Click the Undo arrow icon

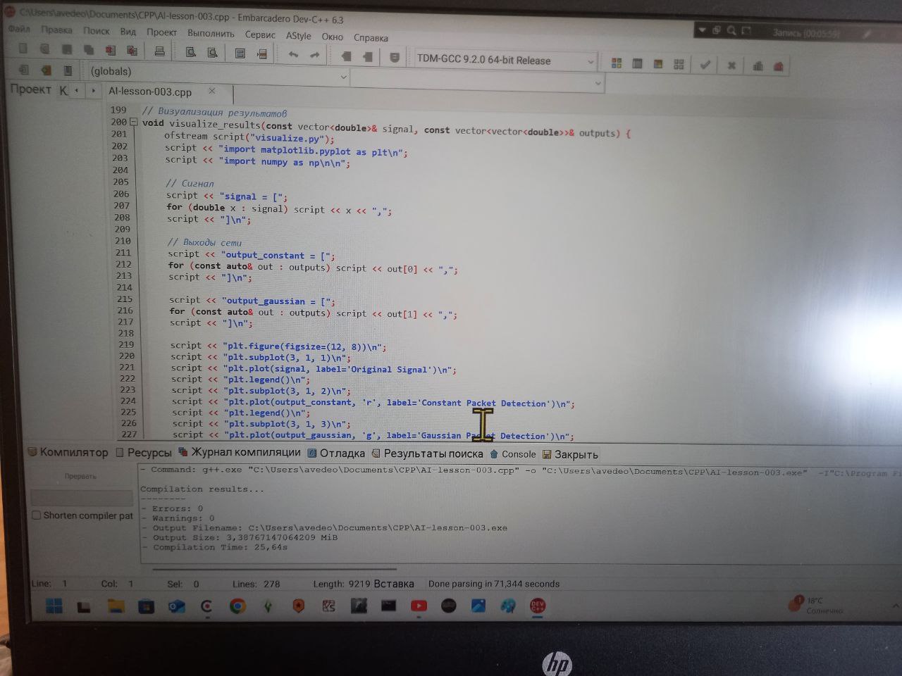coord(293,55)
